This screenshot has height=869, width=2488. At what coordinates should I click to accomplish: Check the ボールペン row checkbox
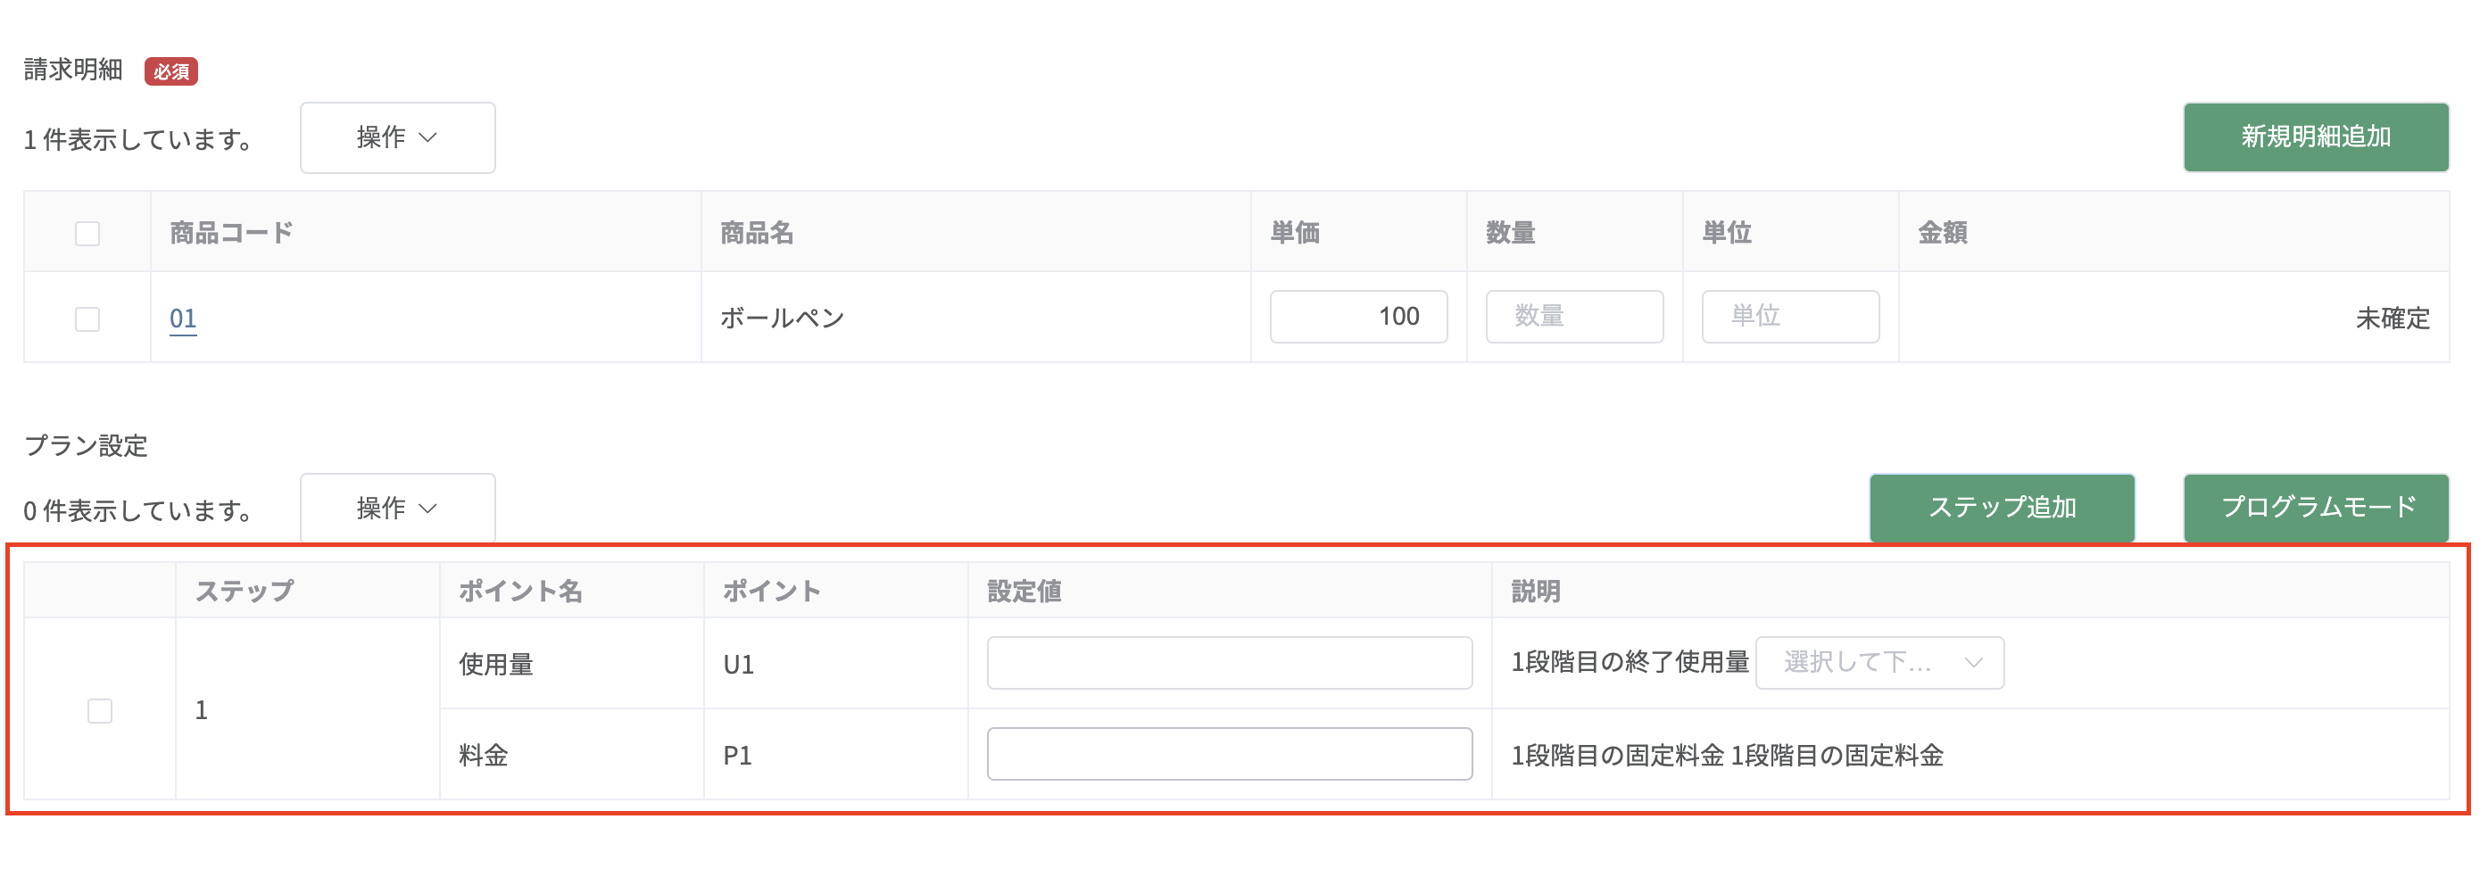tap(87, 319)
